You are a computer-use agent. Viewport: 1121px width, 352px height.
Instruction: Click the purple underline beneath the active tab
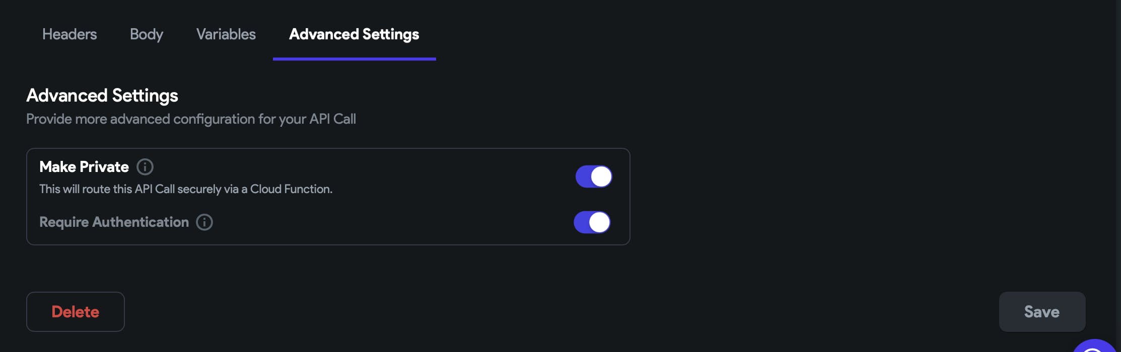355,59
